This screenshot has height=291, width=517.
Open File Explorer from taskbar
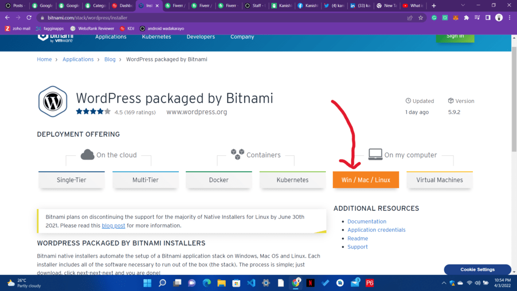click(221, 283)
